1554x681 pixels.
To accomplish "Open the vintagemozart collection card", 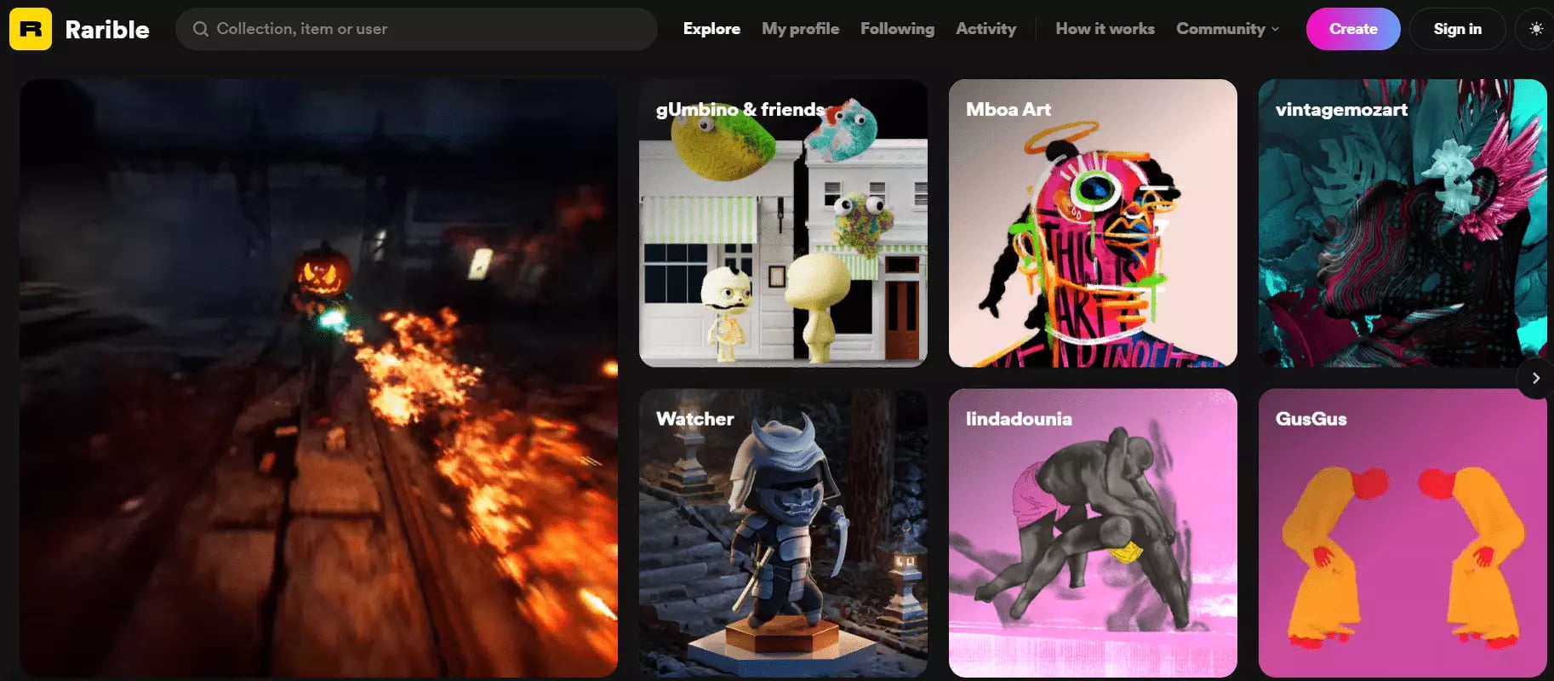I will click(x=1403, y=223).
